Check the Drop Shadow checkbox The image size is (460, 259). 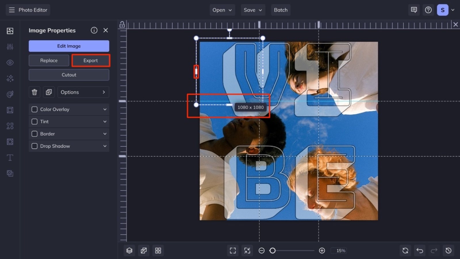click(x=34, y=146)
